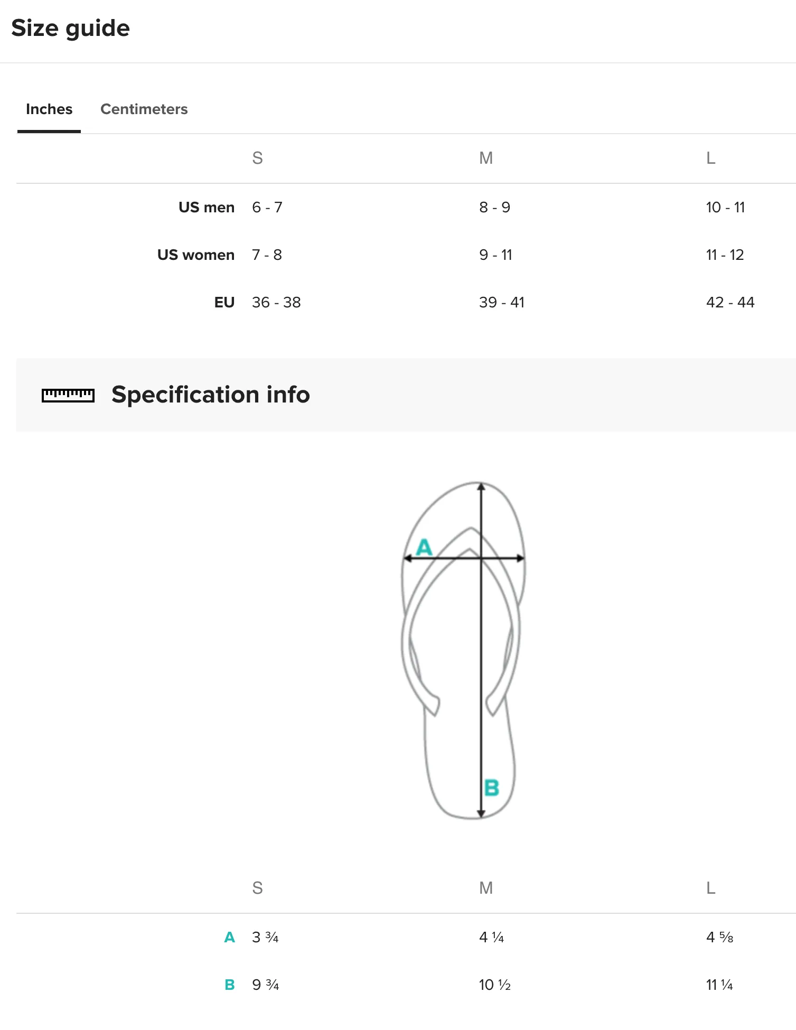Click the US men row label
The height and width of the screenshot is (1030, 796).
coord(207,207)
